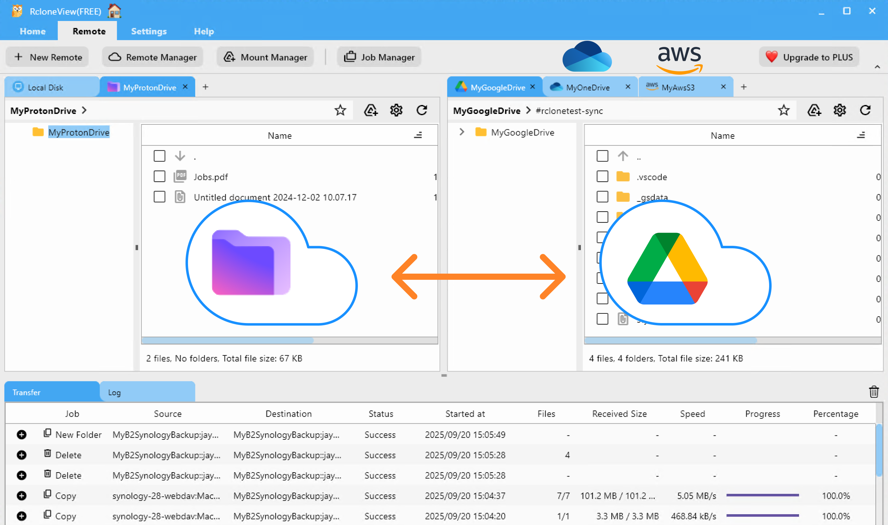Viewport: 888px width, 525px height.
Task: Select the .vscode folder checkbox
Action: (x=602, y=177)
